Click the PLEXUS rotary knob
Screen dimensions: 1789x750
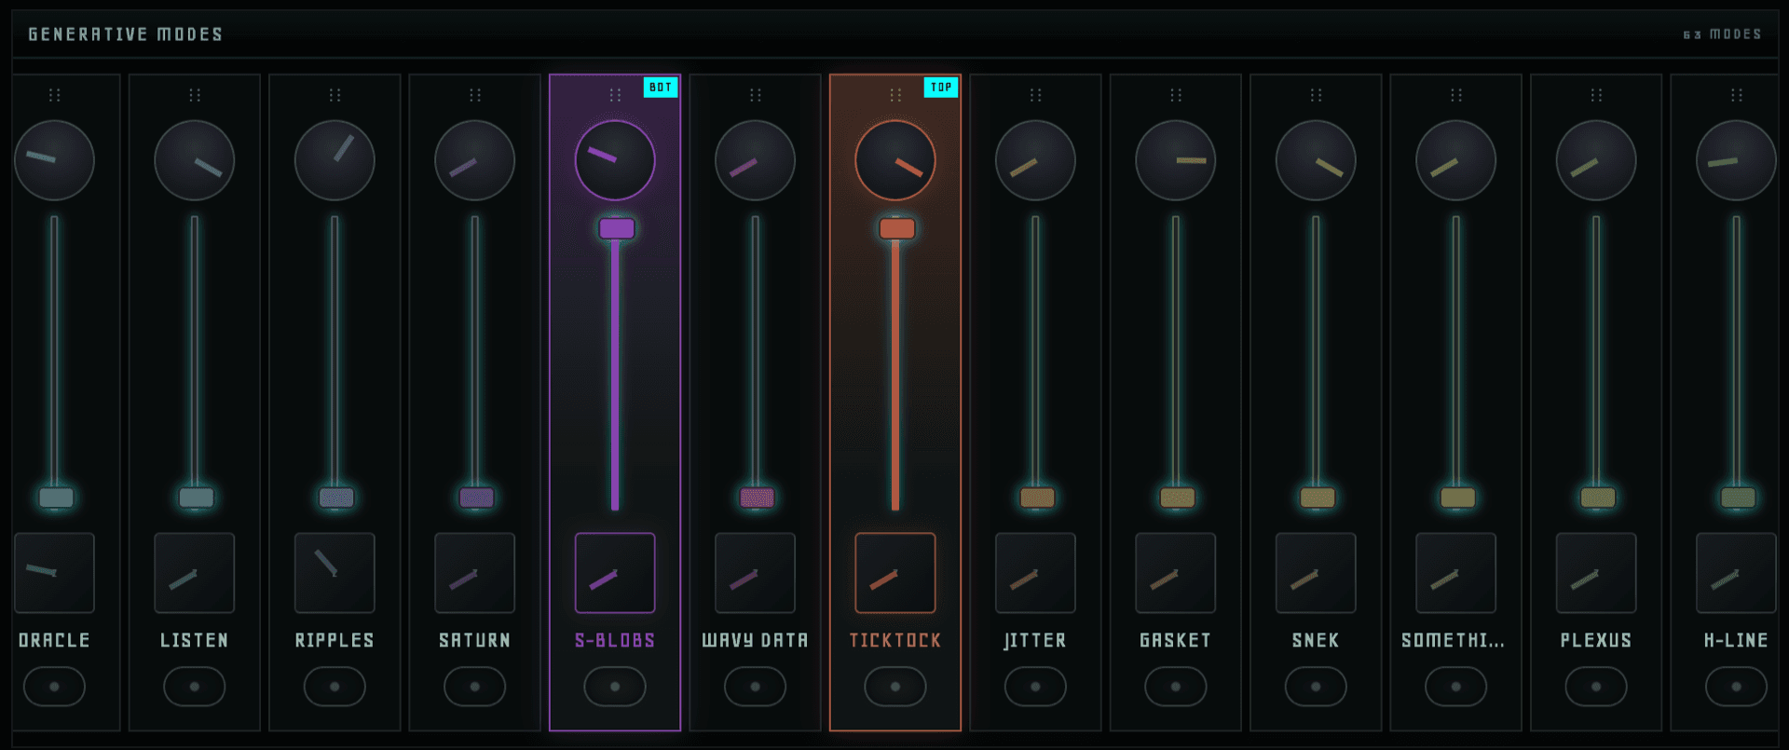click(1596, 160)
